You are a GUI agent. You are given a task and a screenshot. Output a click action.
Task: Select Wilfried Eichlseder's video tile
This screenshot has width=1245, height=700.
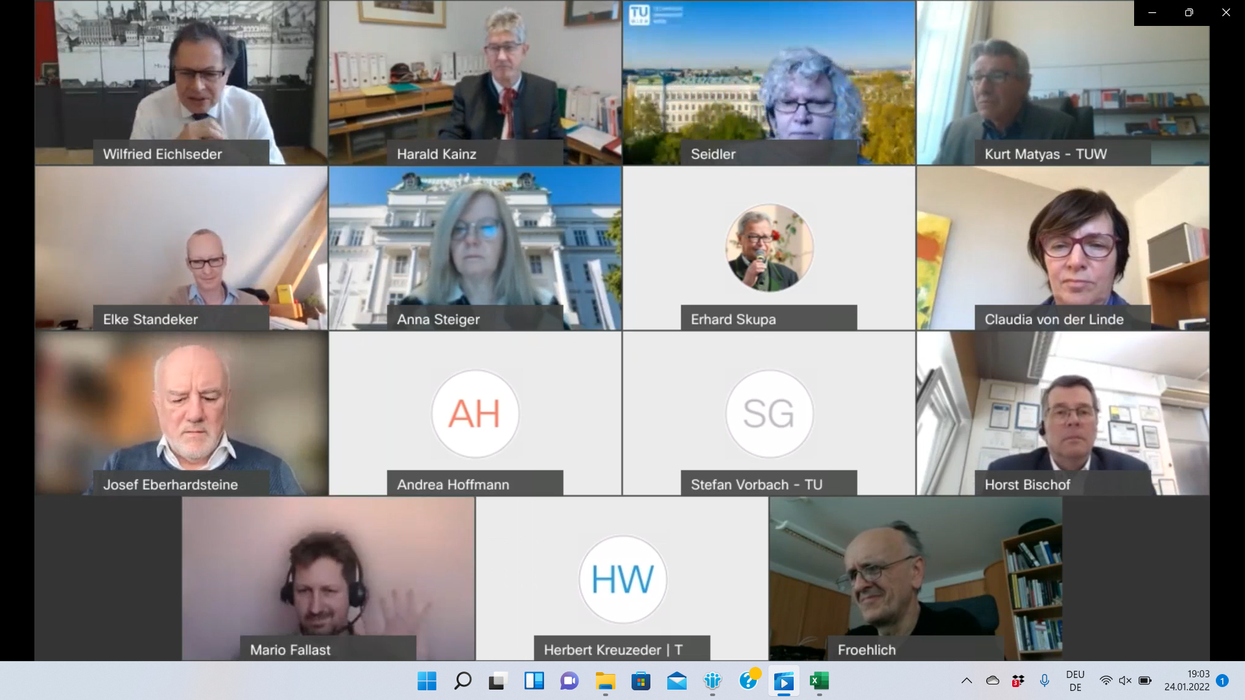click(181, 82)
